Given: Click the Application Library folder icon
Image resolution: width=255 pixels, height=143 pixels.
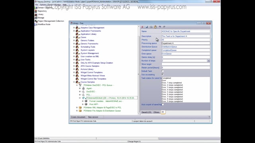Looking at the screenshot, I should (77, 34).
